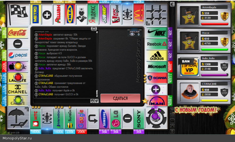Open Нэсси's player avatar
The height and width of the screenshot is (142, 235).
tap(189, 41)
